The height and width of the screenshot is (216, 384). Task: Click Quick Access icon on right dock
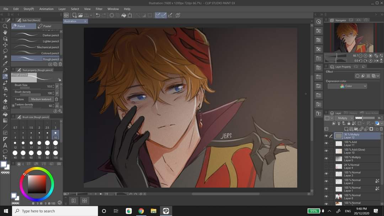(318, 22)
